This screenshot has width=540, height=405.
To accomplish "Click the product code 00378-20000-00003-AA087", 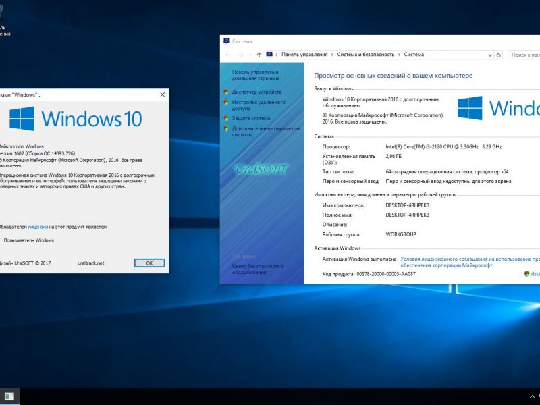I will point(386,274).
